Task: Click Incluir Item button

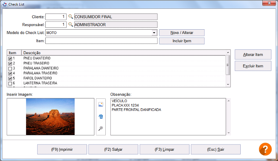Action: pyautogui.click(x=182, y=41)
